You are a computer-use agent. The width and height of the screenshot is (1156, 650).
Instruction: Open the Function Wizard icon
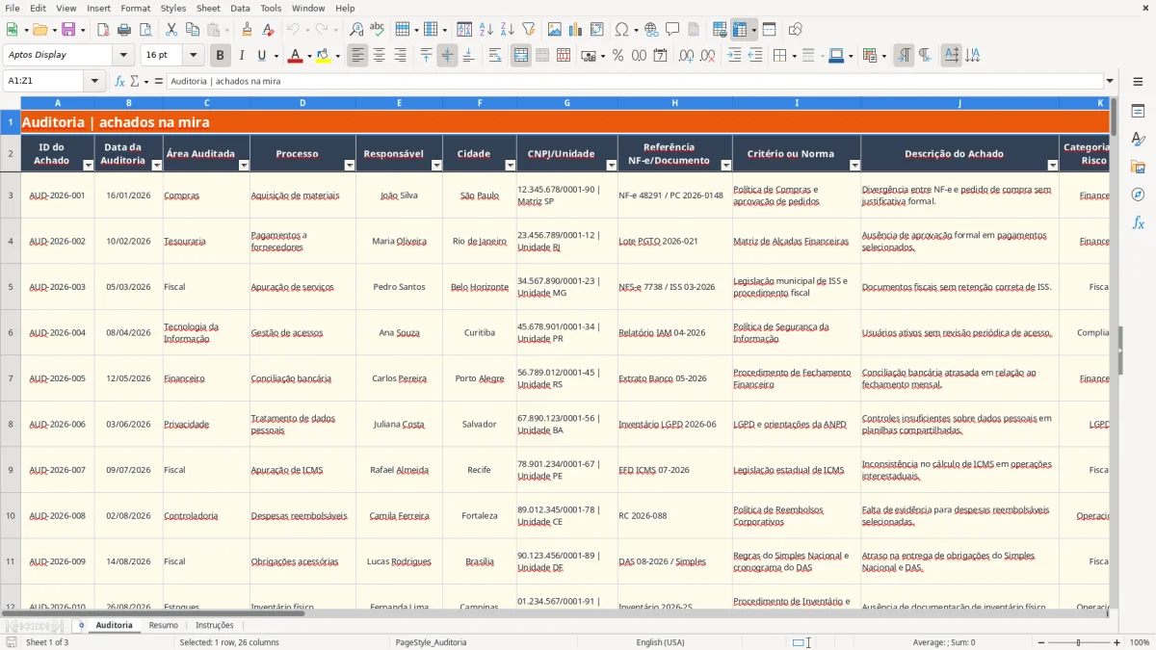120,82
